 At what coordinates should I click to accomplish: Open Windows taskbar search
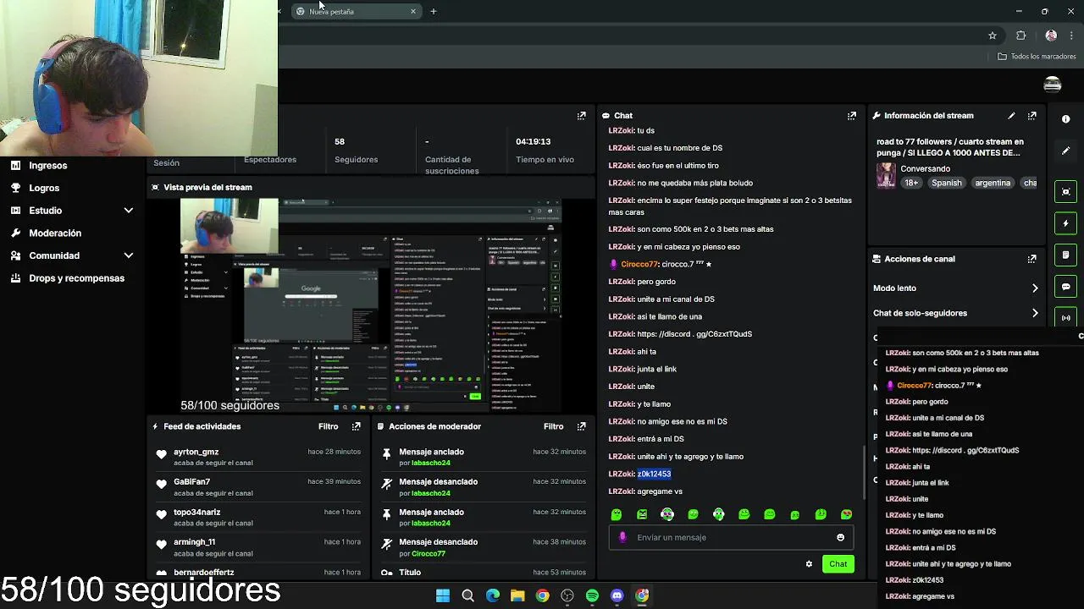pyautogui.click(x=467, y=595)
